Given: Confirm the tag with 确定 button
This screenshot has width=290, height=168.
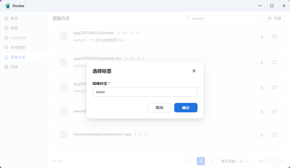Looking at the screenshot, I should (186, 107).
